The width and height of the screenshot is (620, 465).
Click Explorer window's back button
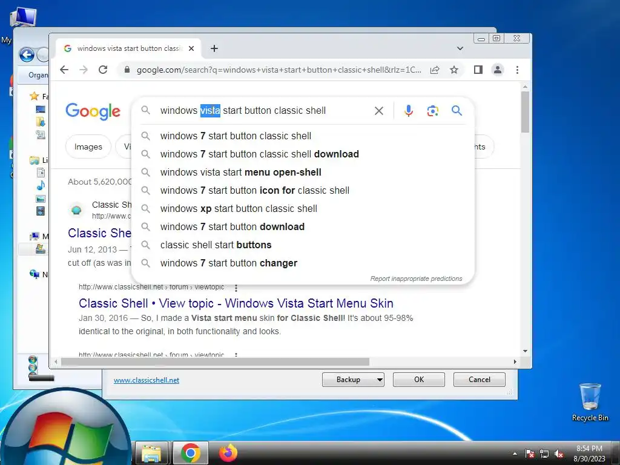[27, 54]
